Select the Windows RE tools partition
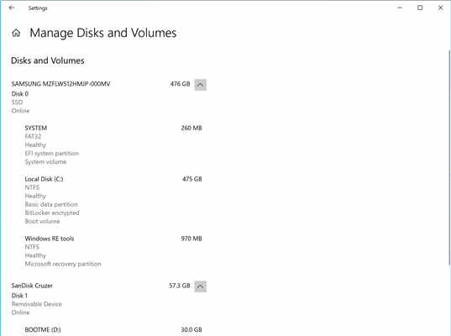The height and width of the screenshot is (336, 451). coord(113,251)
